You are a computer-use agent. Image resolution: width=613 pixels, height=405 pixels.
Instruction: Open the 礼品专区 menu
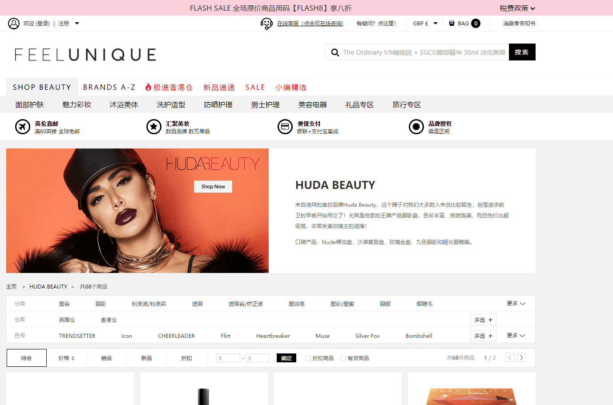360,105
